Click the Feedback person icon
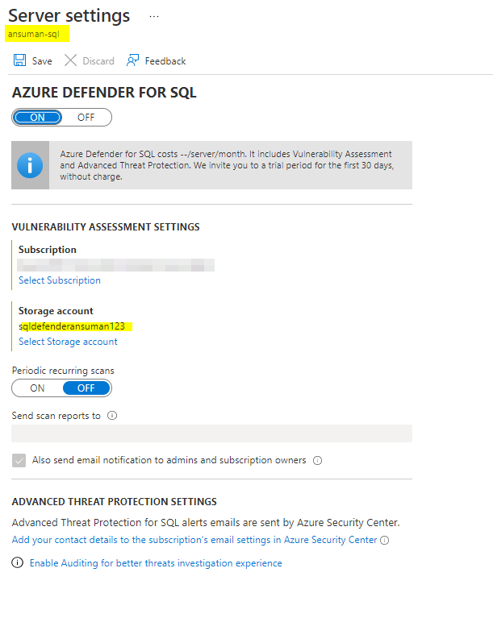 click(x=134, y=60)
